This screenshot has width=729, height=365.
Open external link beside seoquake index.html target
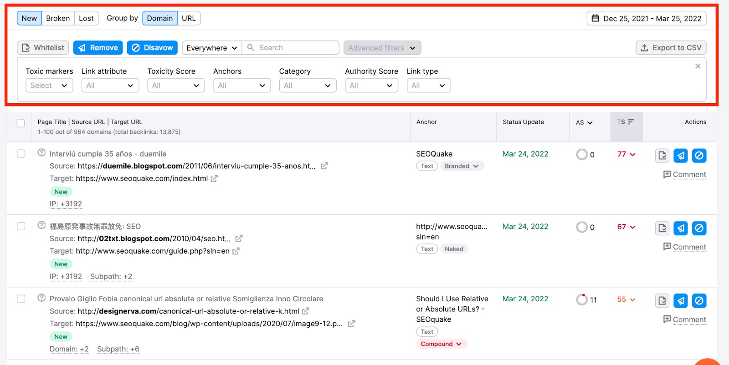(214, 178)
